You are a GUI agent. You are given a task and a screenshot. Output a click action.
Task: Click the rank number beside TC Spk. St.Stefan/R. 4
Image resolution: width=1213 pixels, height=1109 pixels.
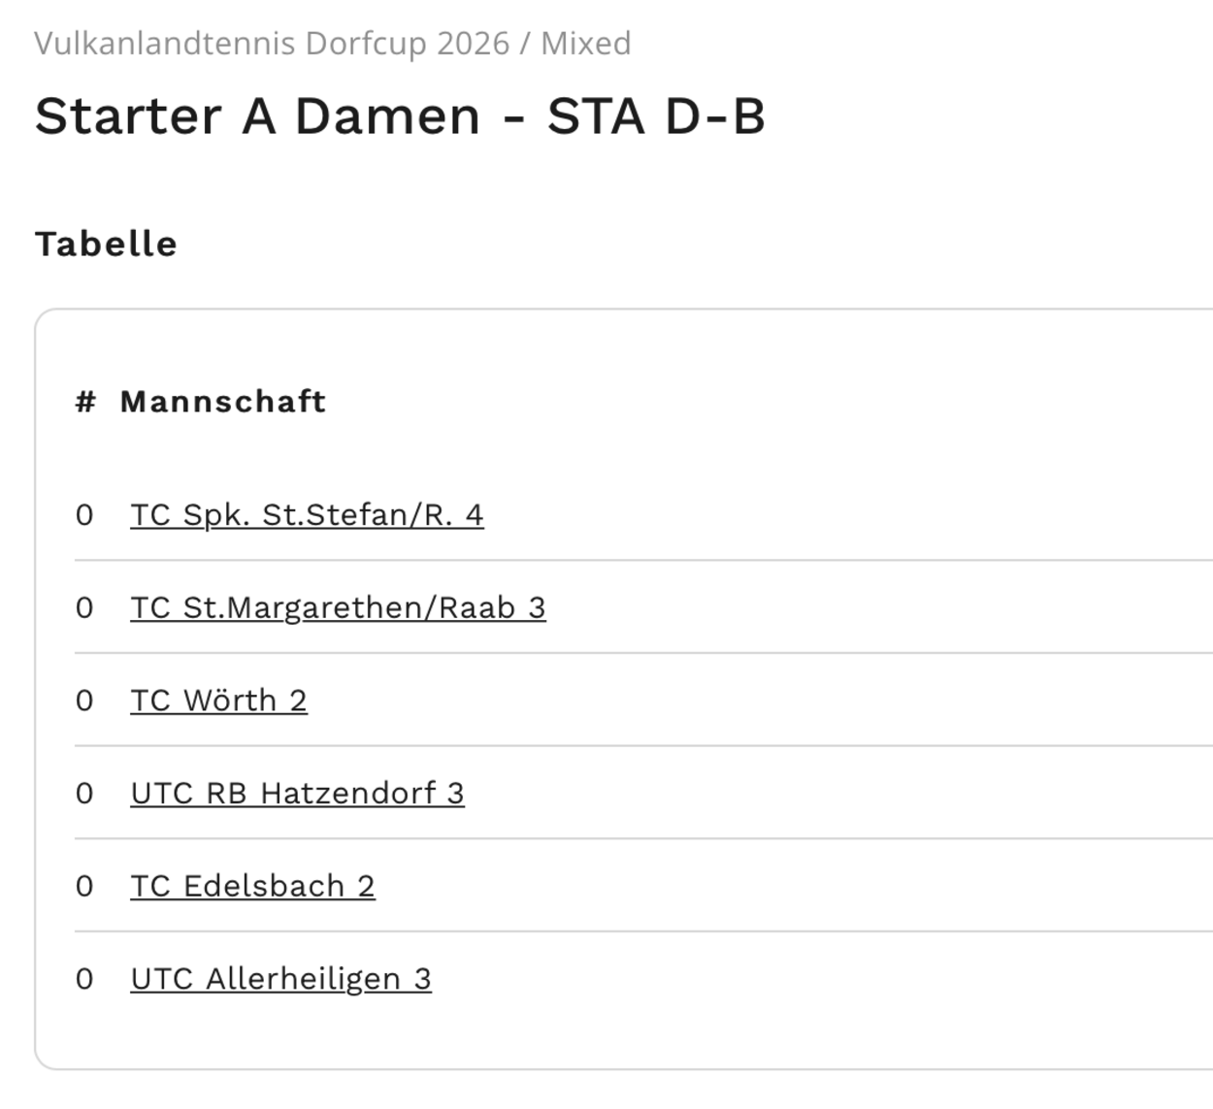pos(84,515)
